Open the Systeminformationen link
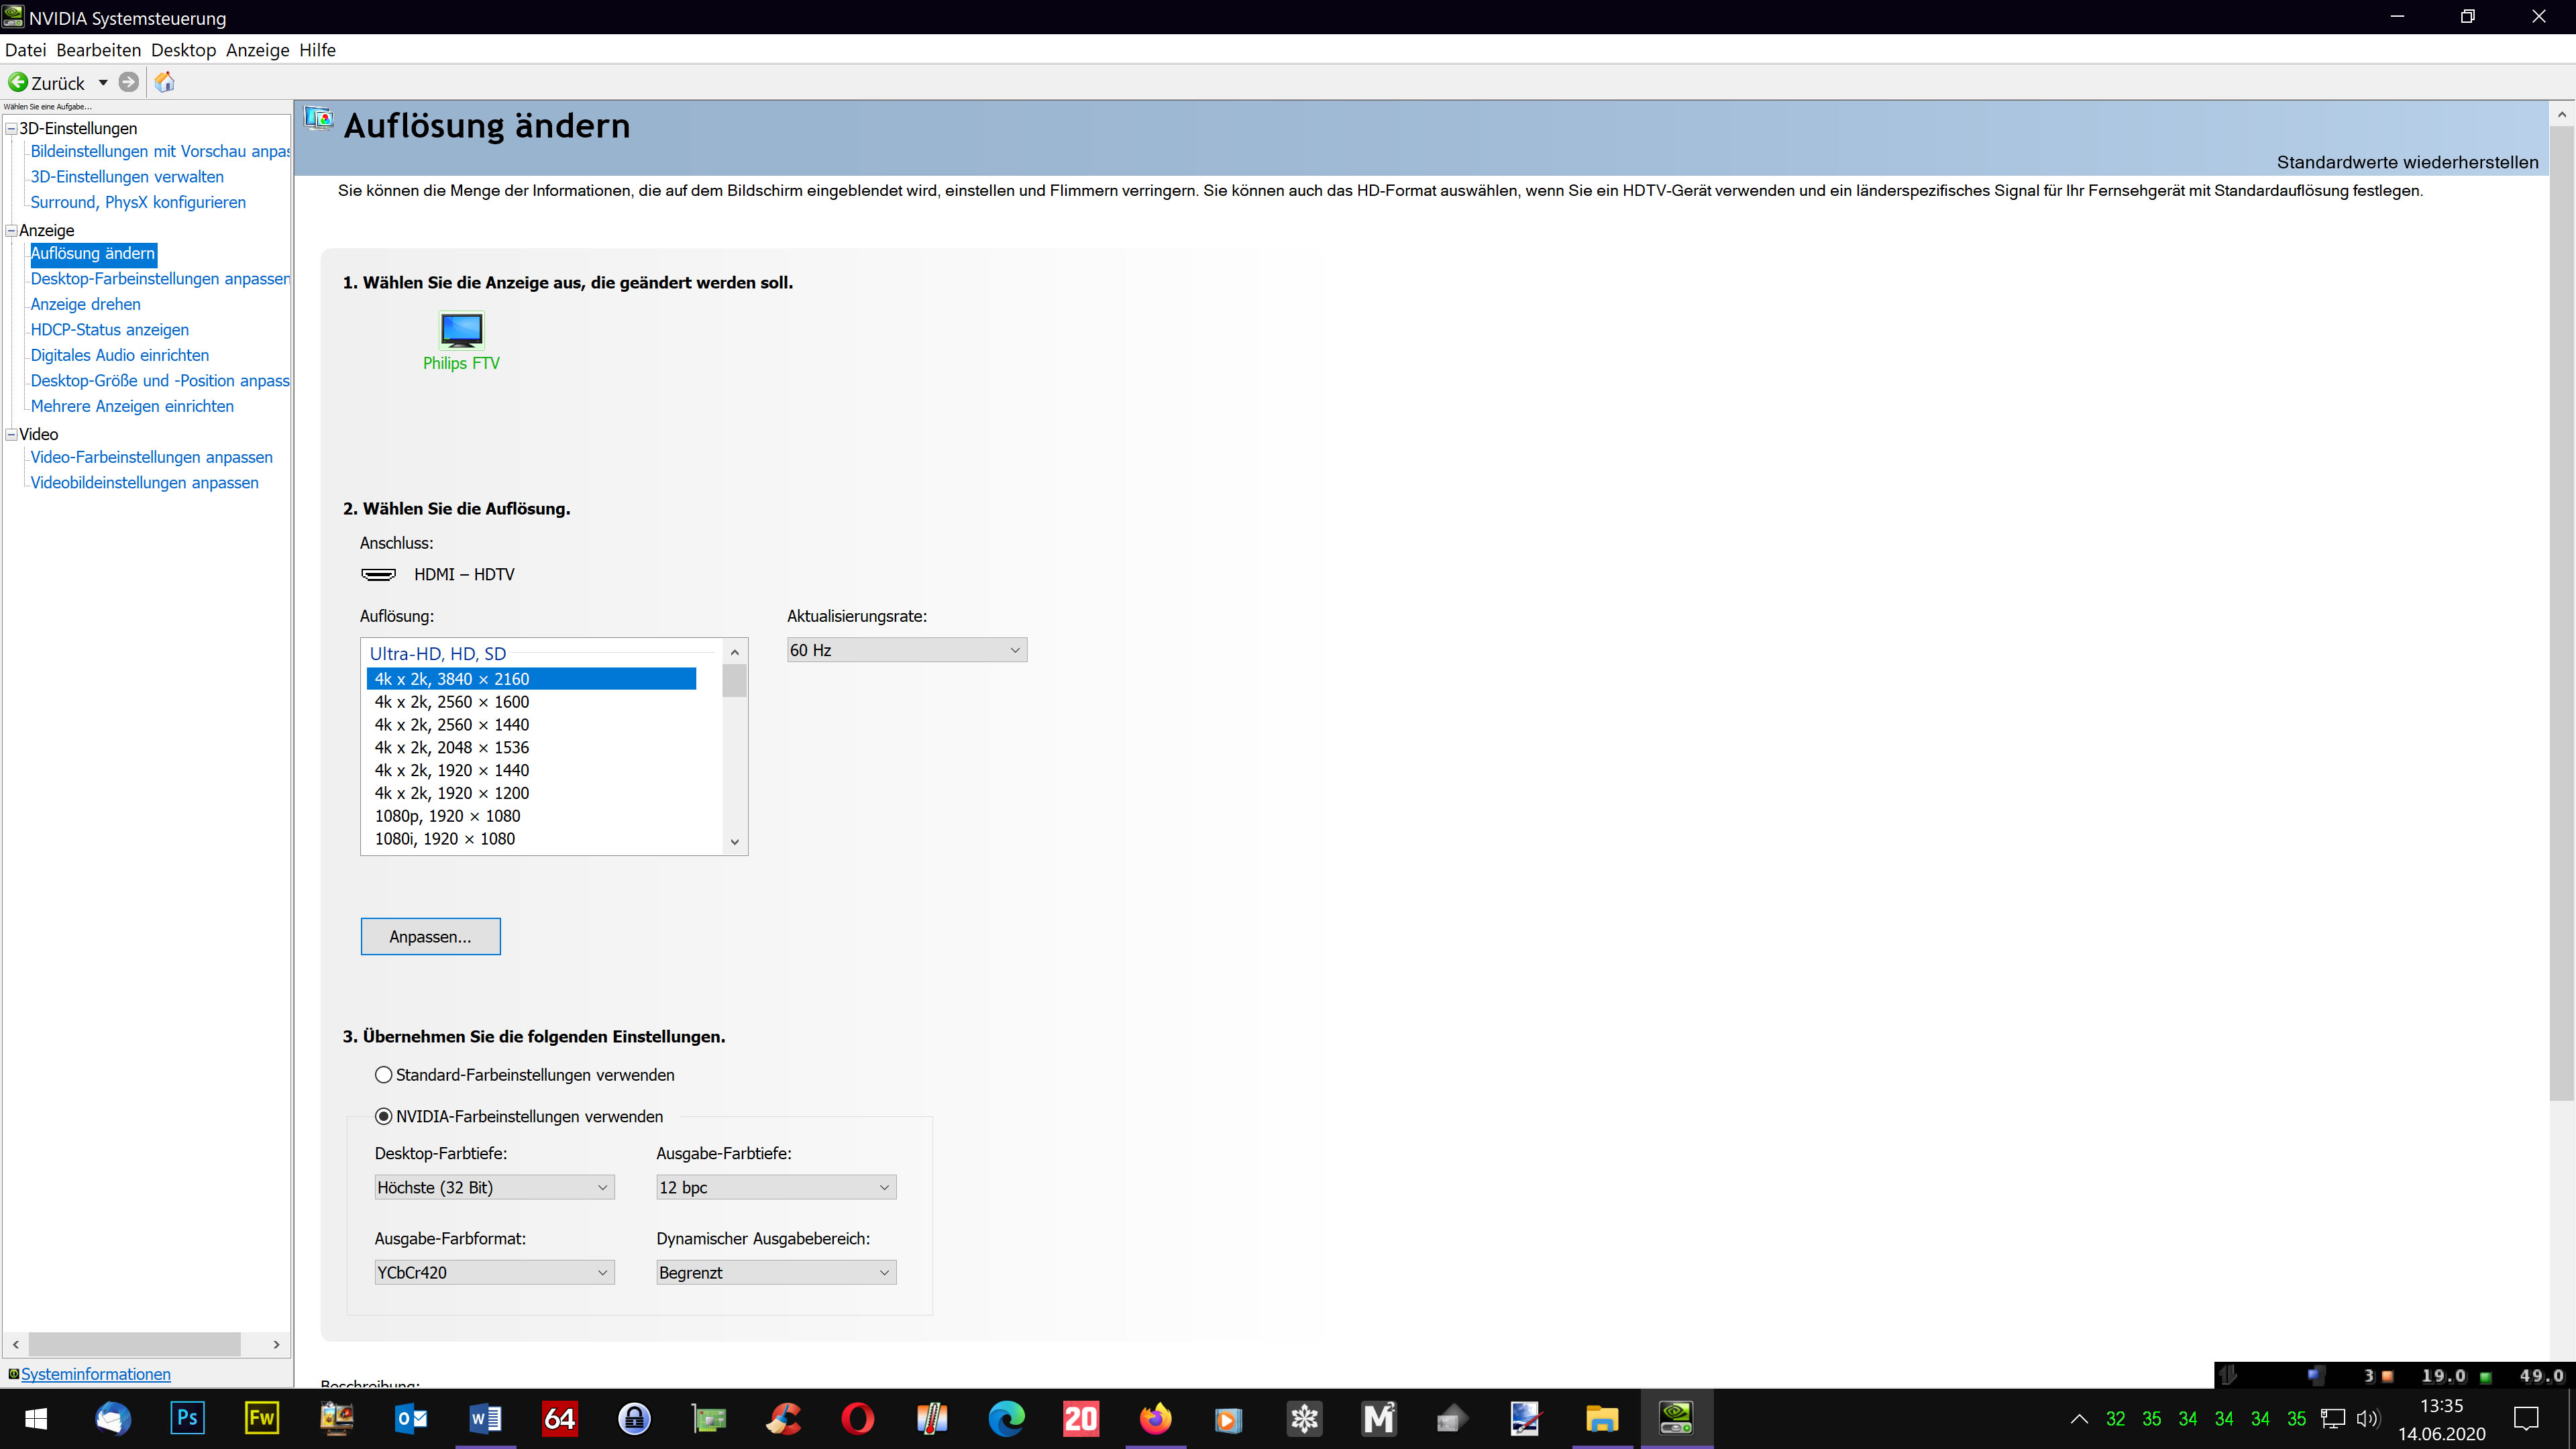The width and height of the screenshot is (2576, 1449). 96,1374
